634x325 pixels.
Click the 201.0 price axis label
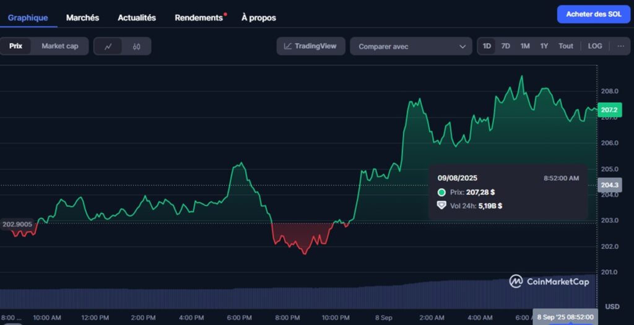tap(609, 272)
